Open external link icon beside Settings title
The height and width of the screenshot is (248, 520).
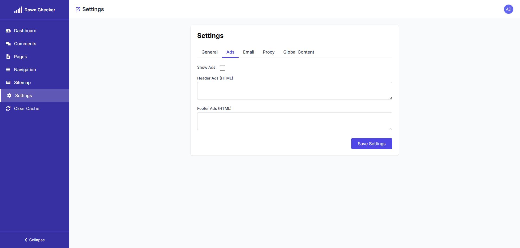click(x=78, y=9)
